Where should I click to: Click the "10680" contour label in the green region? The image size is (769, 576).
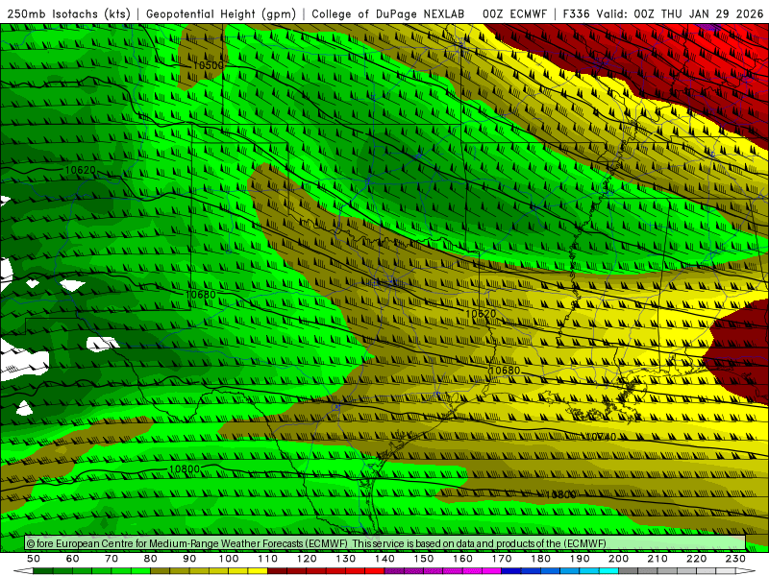[x=201, y=295]
